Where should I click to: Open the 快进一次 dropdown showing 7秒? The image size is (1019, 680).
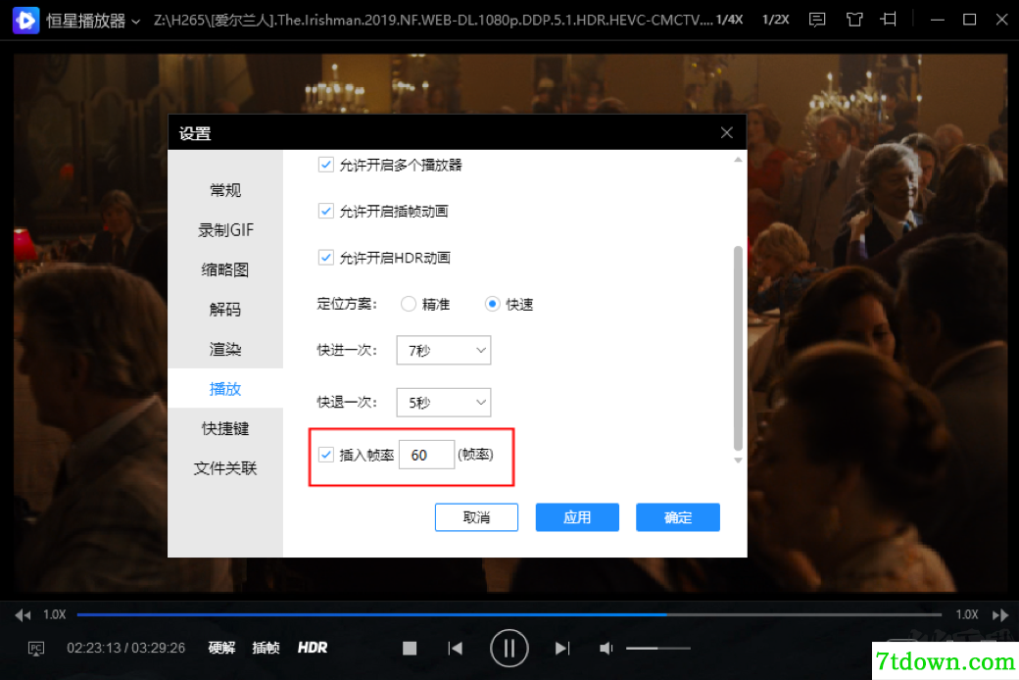coord(444,351)
